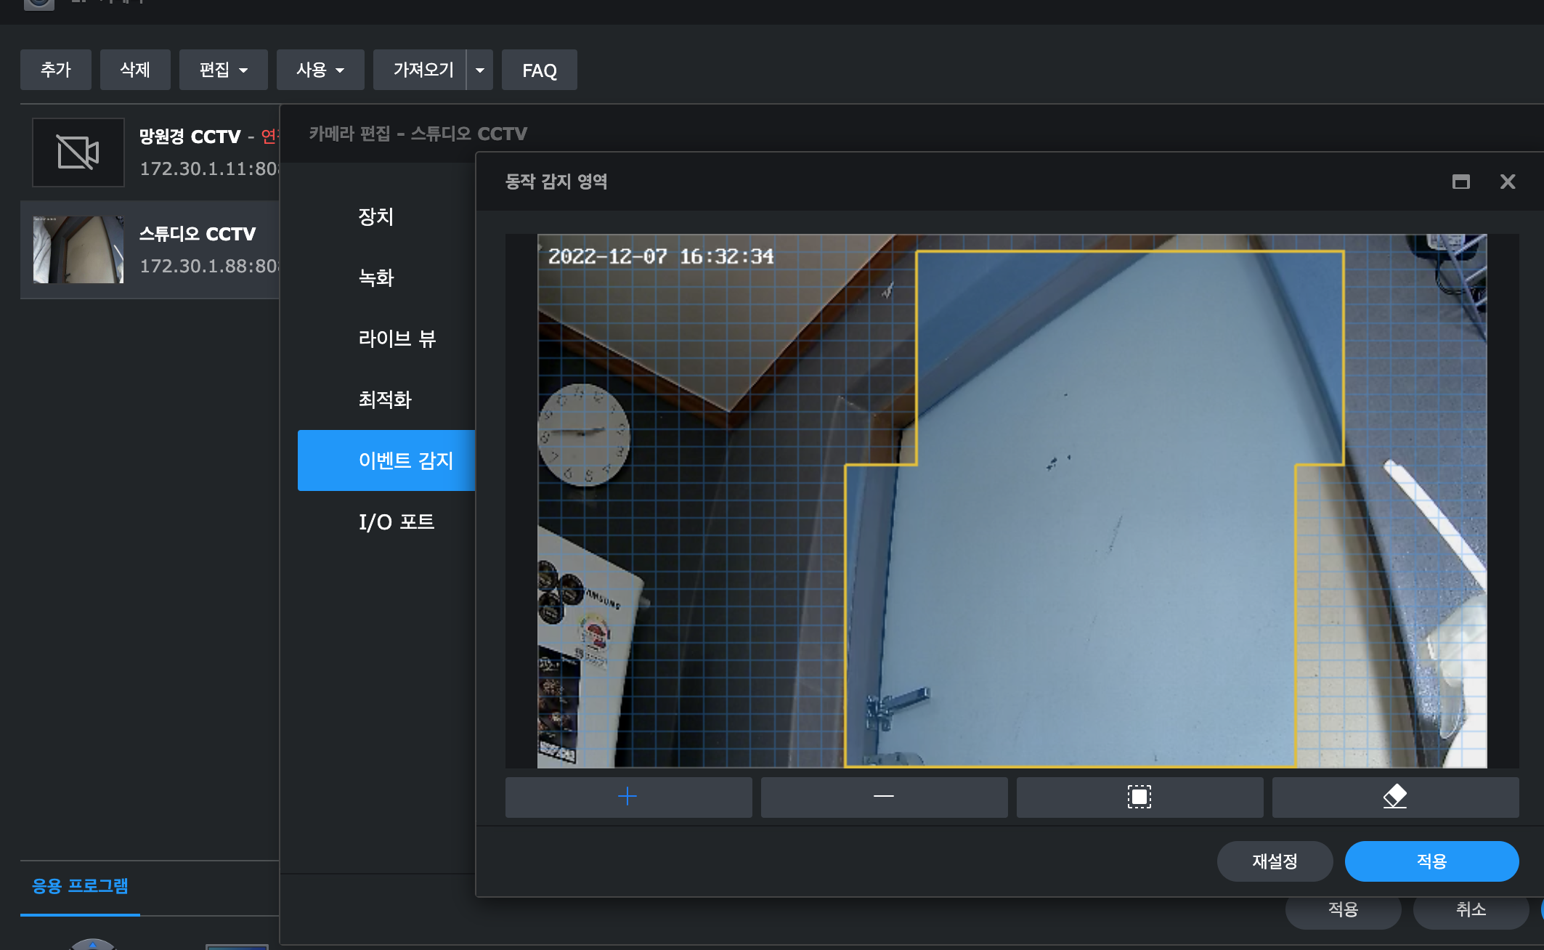Screen dimensions: 1544x950
Task: Click the 추가 add camera button
Action: 56,70
